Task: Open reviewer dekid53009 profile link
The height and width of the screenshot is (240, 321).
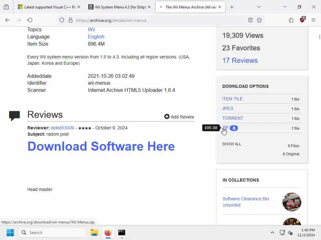Action: [x=62, y=128]
